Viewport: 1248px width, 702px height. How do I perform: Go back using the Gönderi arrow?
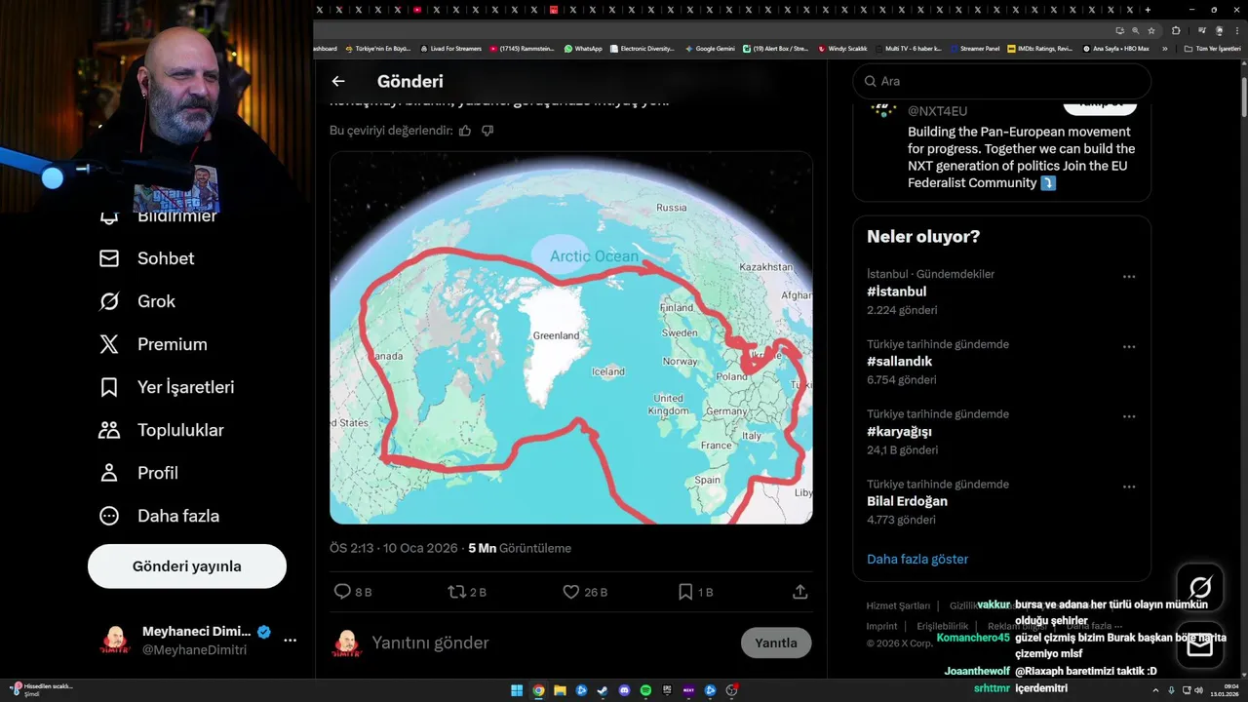338,82
